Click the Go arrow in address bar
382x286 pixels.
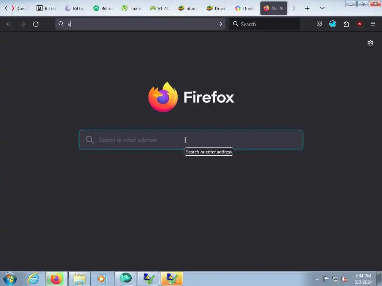(219, 24)
